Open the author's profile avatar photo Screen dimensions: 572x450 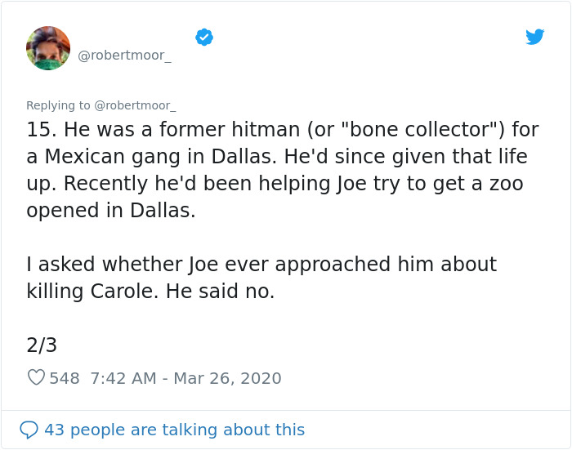tap(48, 48)
